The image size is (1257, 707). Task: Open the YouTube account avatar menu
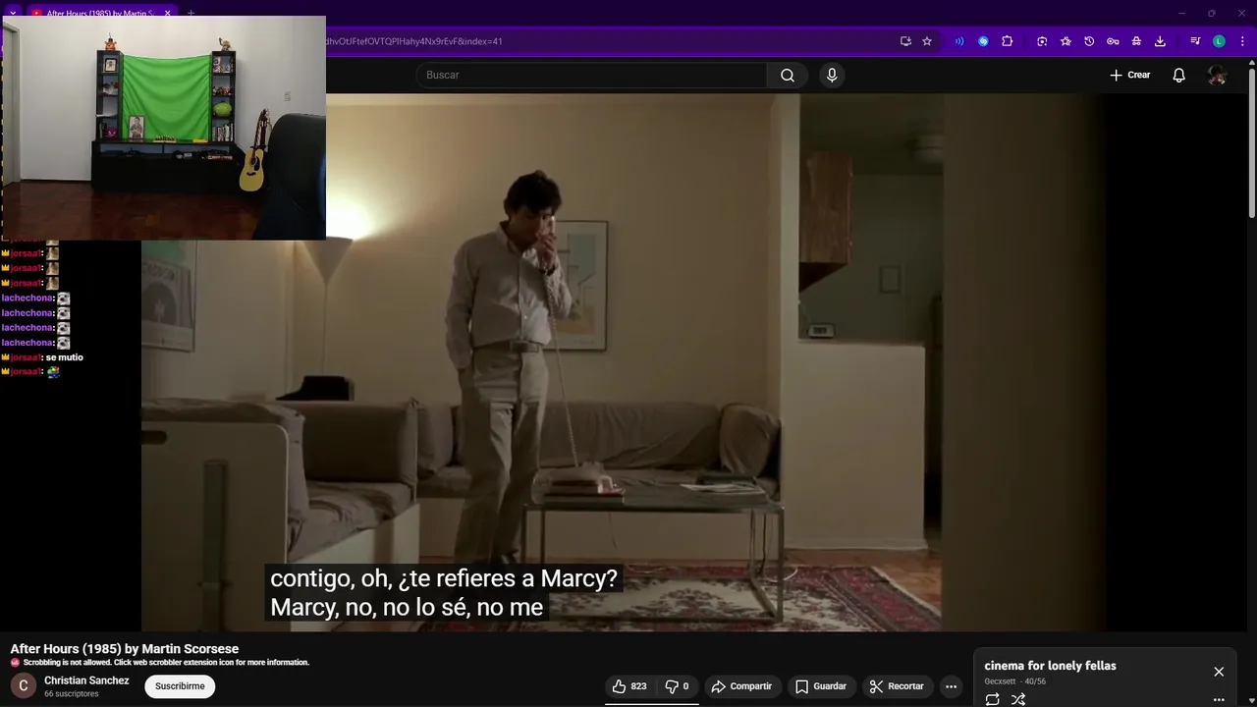pos(1217,76)
